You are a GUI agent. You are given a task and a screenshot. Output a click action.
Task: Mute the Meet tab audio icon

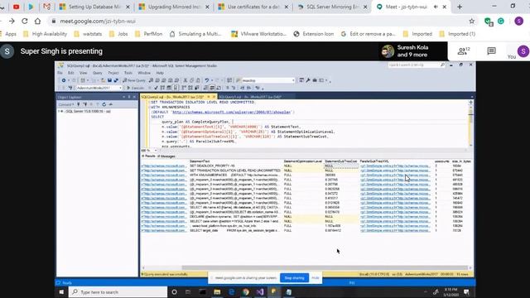[436, 7]
